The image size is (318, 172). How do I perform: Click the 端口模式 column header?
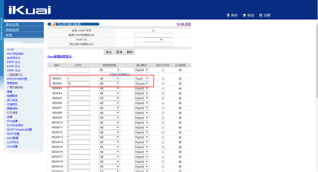[x=141, y=65]
